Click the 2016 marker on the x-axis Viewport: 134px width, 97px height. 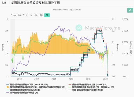point(71,79)
